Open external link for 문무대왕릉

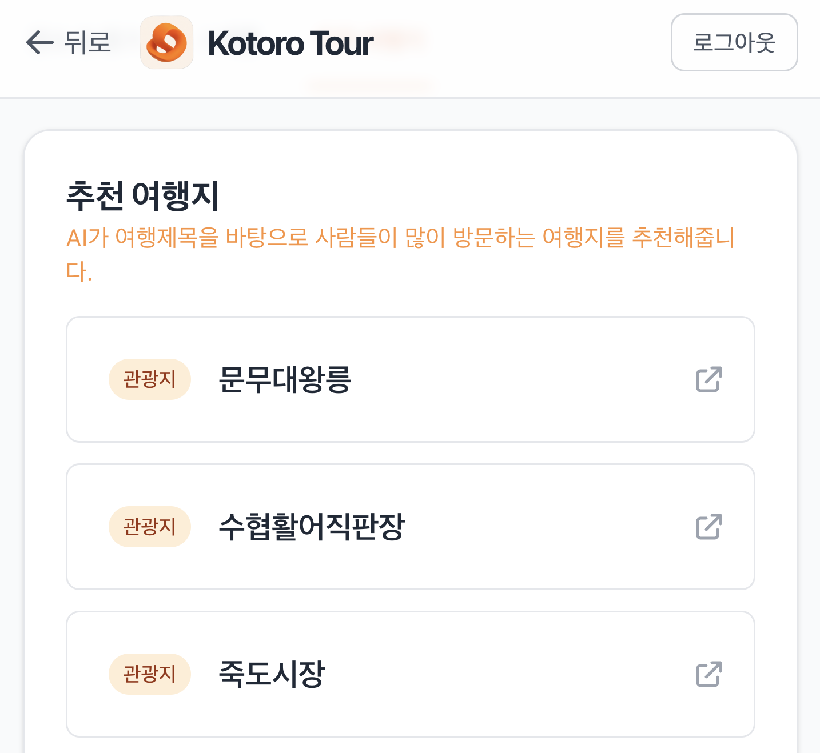coord(708,379)
